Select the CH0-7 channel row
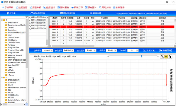The width and height of the screenshot is (176, 106). point(112,38)
